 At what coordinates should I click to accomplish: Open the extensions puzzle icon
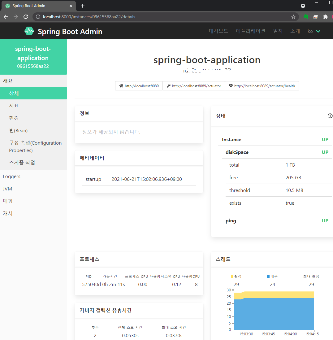pos(325,17)
